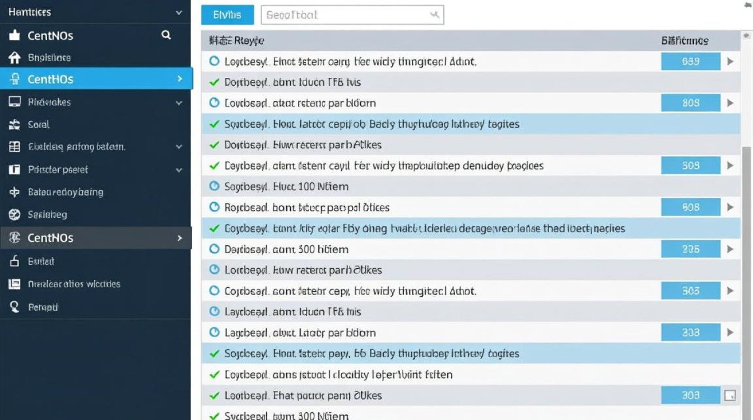This screenshot has height=420, width=753.
Task: Click the Saalabeg sidebar icon
Action: [15, 214]
